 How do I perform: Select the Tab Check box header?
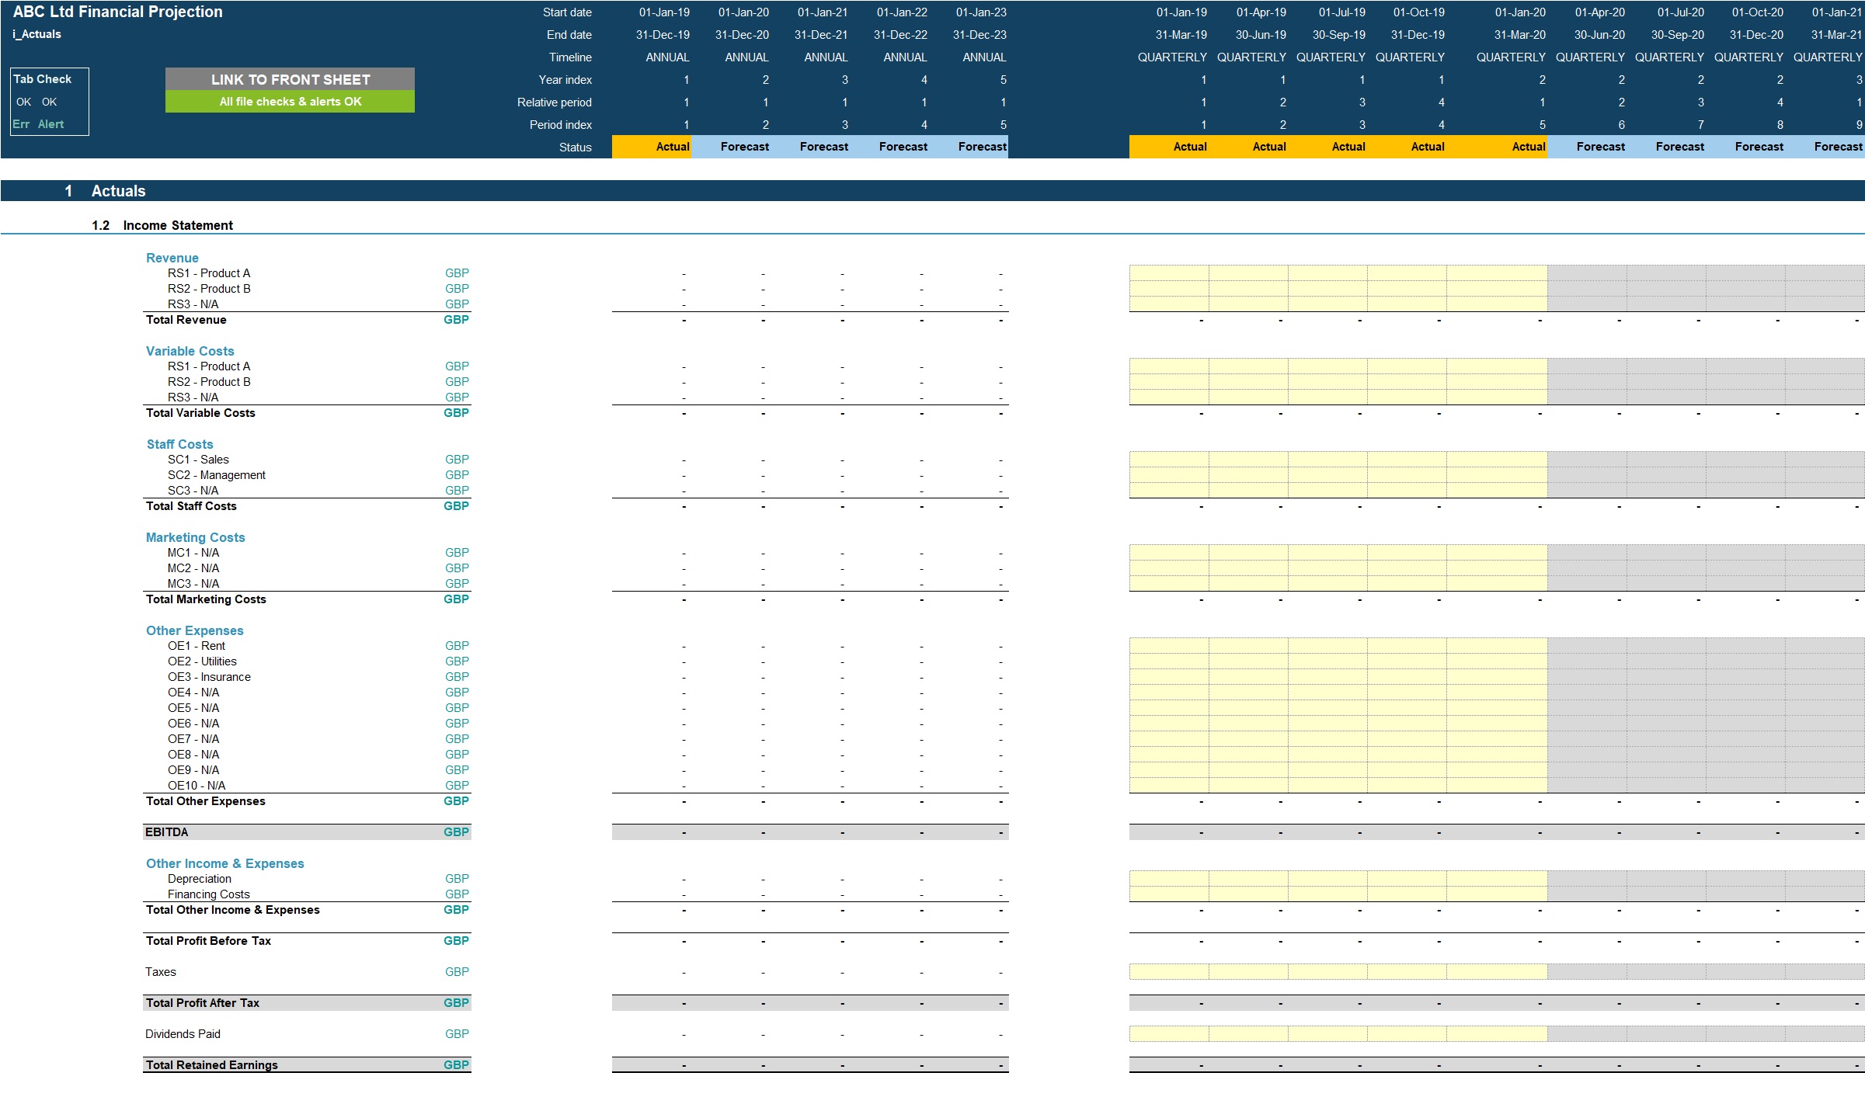pos(43,79)
